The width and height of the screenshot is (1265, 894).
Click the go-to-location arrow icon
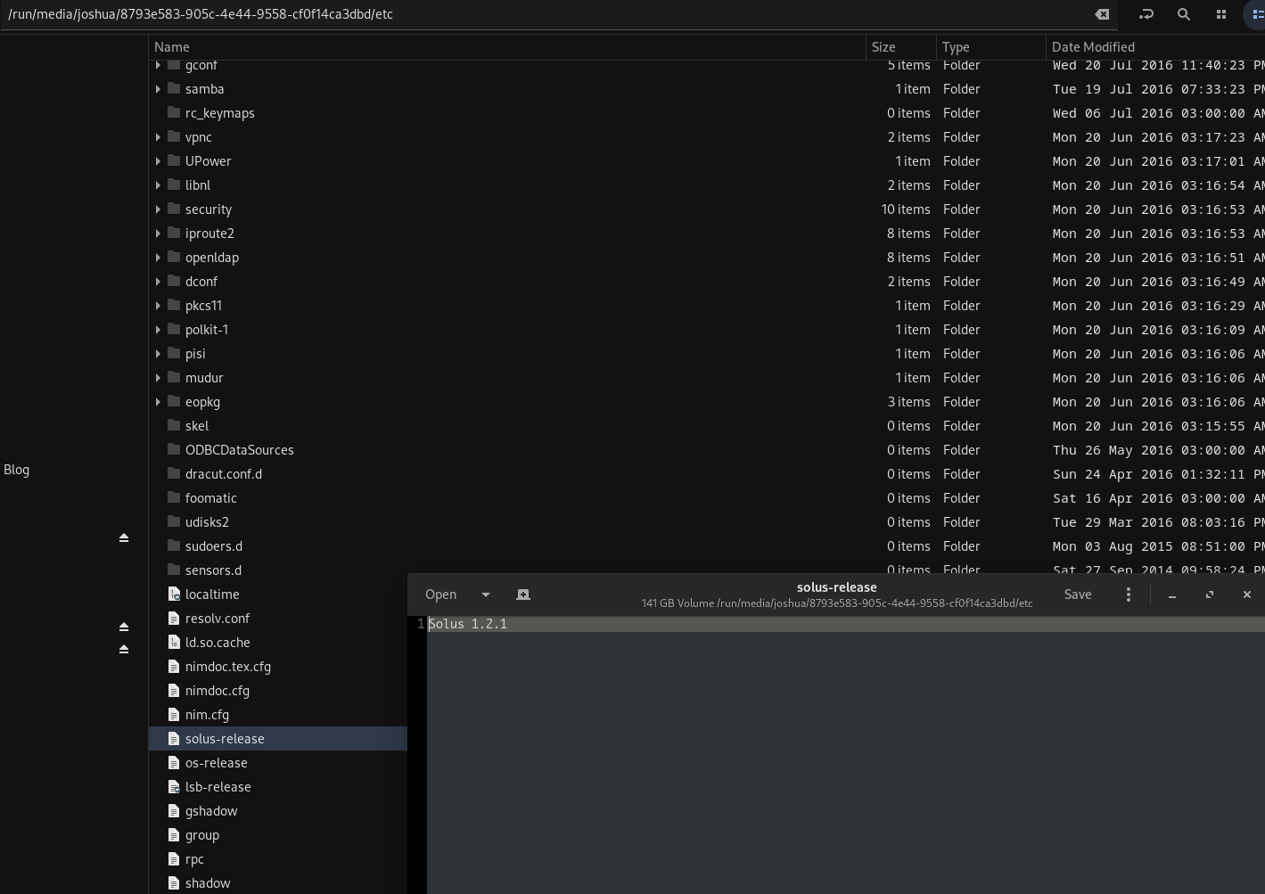coord(1146,14)
